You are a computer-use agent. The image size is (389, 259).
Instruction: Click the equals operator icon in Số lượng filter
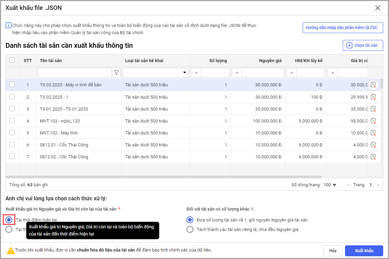pyautogui.click(x=196, y=73)
